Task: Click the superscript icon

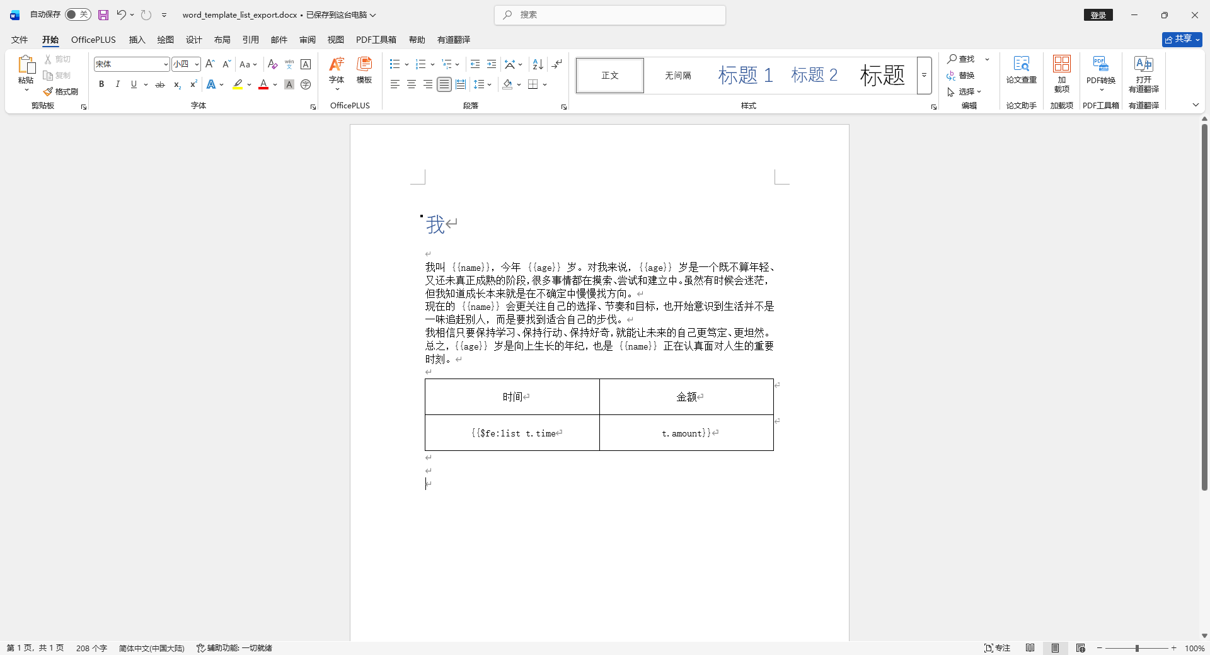Action: tap(193, 84)
